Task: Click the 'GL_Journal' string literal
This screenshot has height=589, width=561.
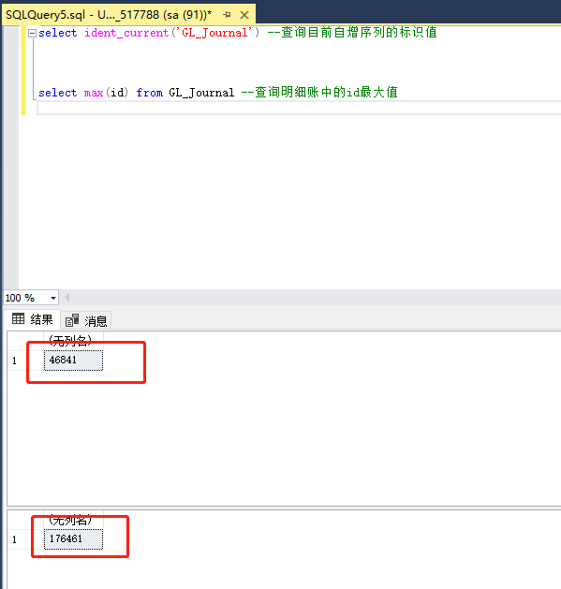Action: (214, 33)
